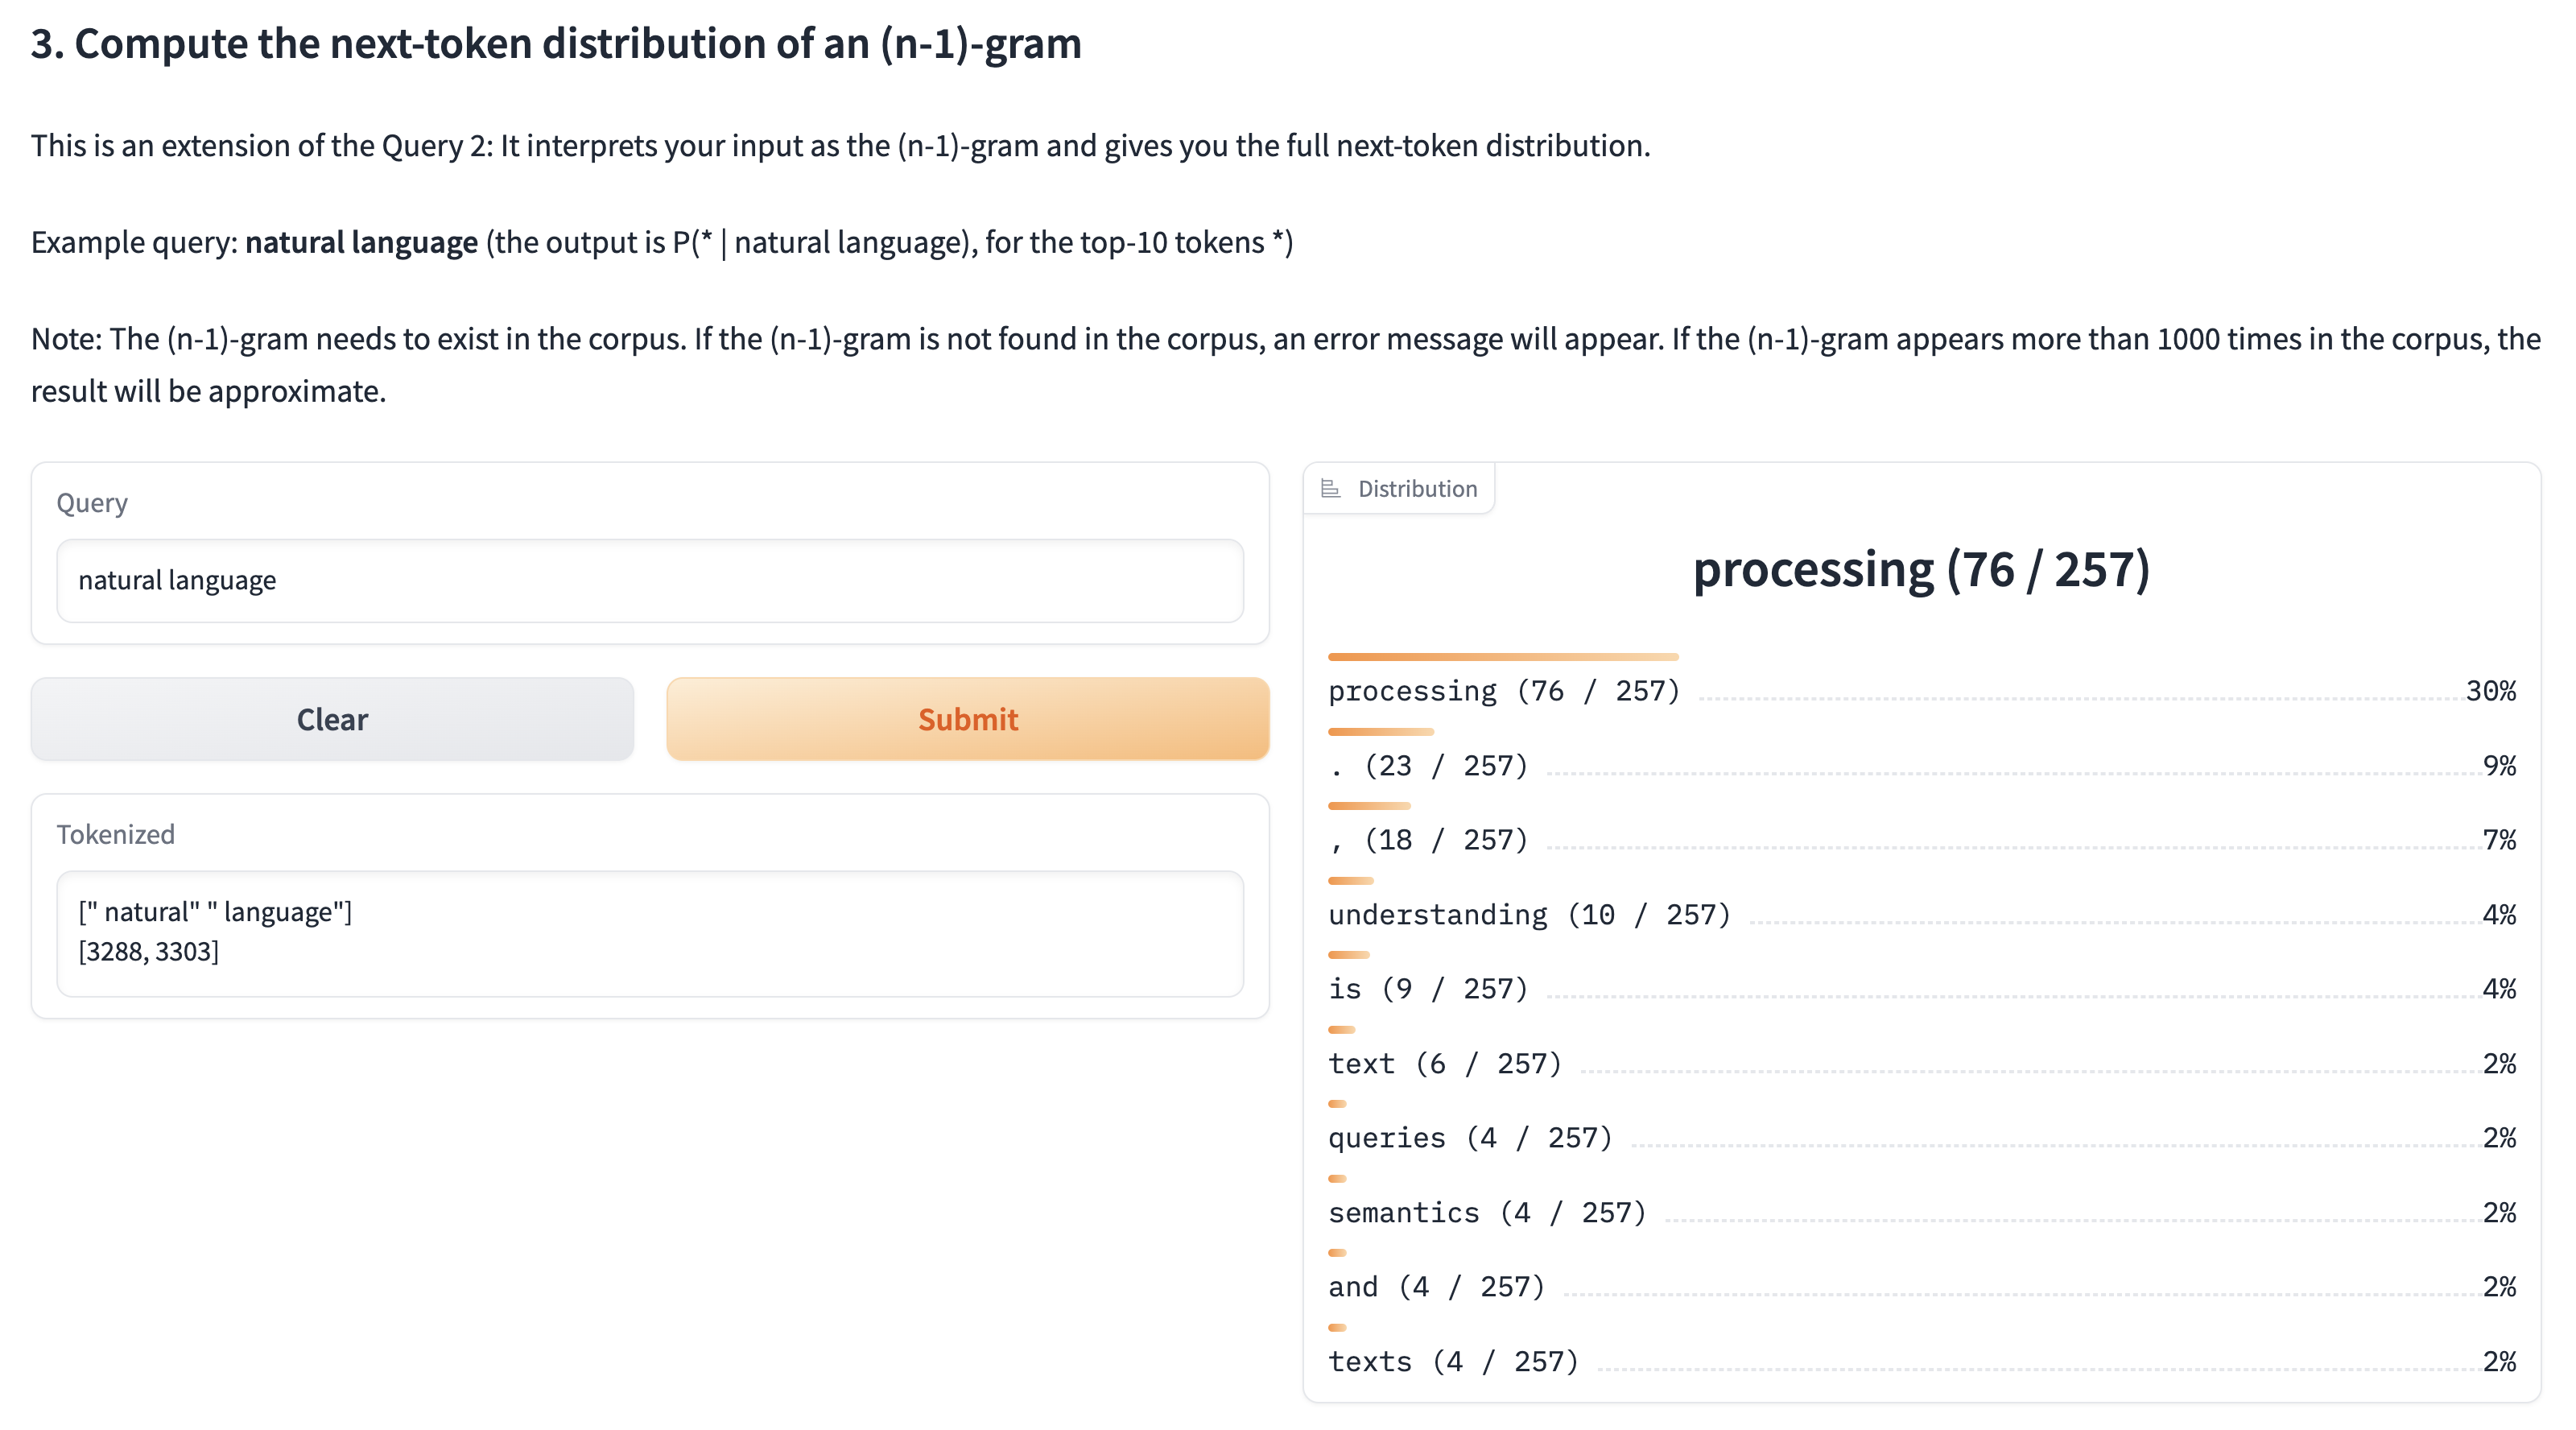Viewport: 2576px width, 1430px height.
Task: Click the period (23 / 257) row
Action: tap(1920, 766)
